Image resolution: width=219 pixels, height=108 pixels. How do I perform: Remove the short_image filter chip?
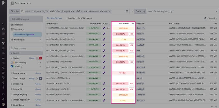tap(110, 11)
